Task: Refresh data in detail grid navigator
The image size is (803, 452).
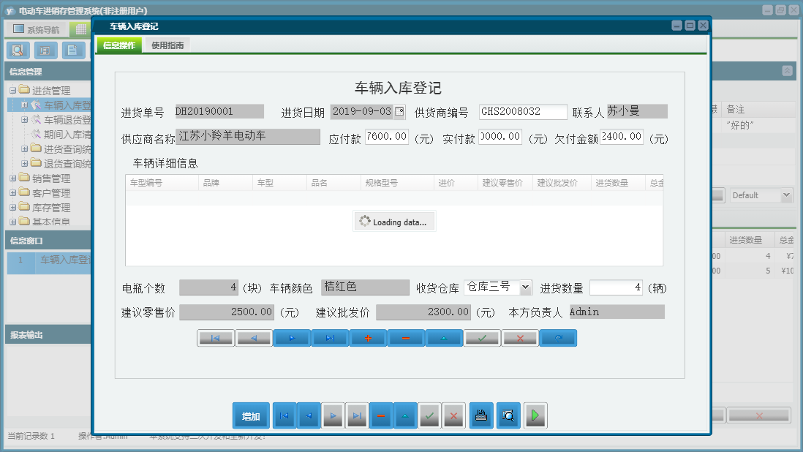Action: (558, 338)
